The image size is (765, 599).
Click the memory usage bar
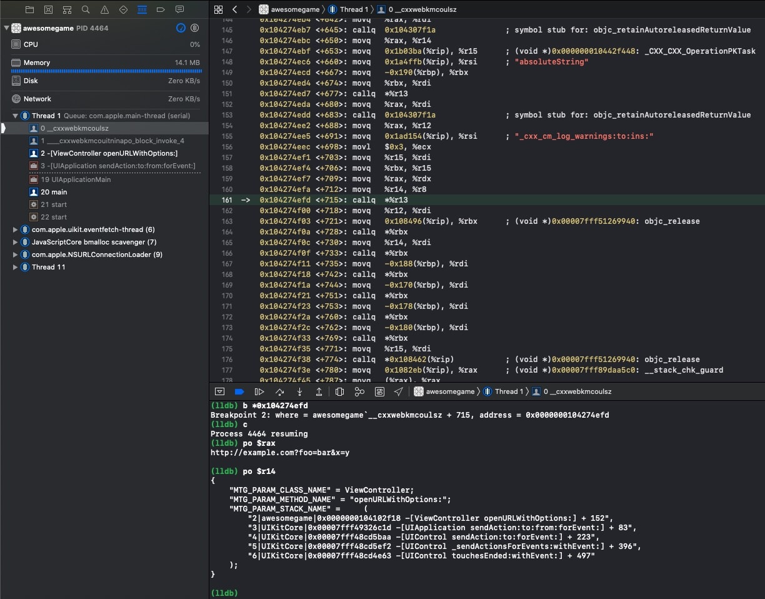tap(105, 71)
